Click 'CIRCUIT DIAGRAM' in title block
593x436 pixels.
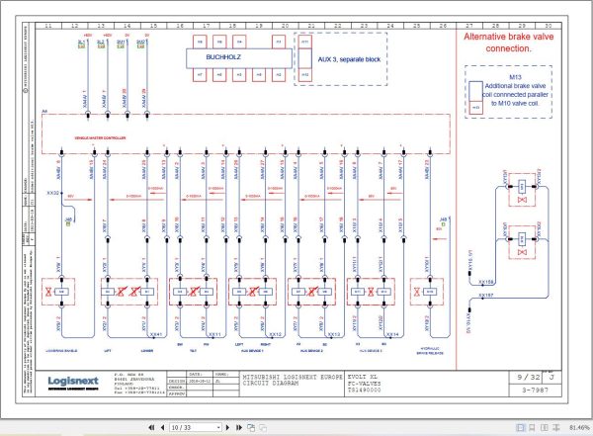[x=271, y=384]
